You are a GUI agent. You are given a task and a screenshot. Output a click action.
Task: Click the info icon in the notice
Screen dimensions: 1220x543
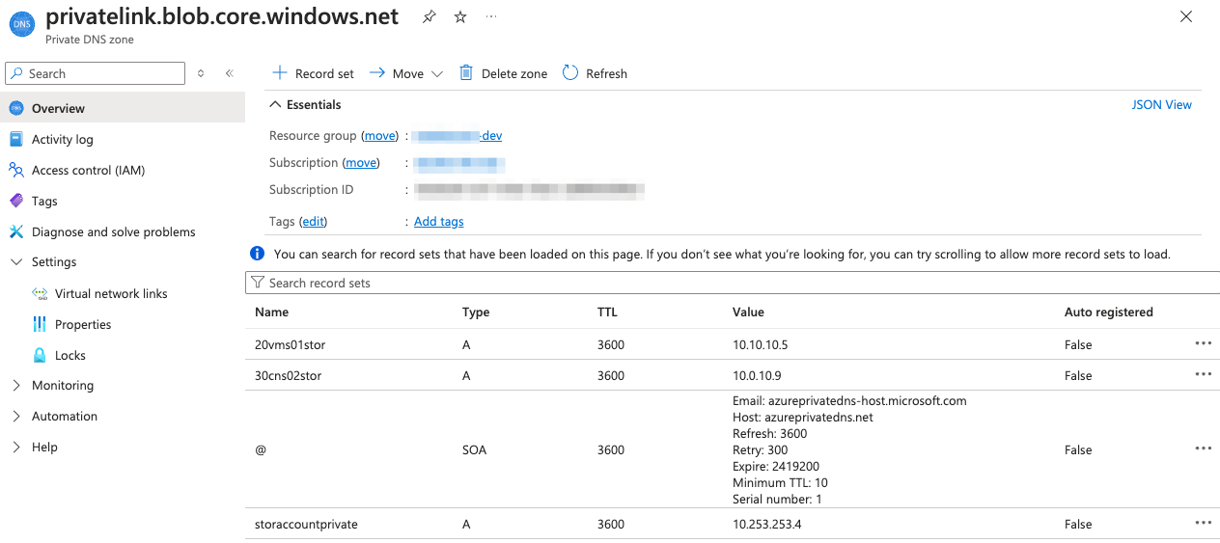[257, 254]
